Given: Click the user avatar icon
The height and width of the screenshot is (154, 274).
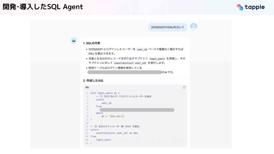Looking at the screenshot, I should [194, 26].
